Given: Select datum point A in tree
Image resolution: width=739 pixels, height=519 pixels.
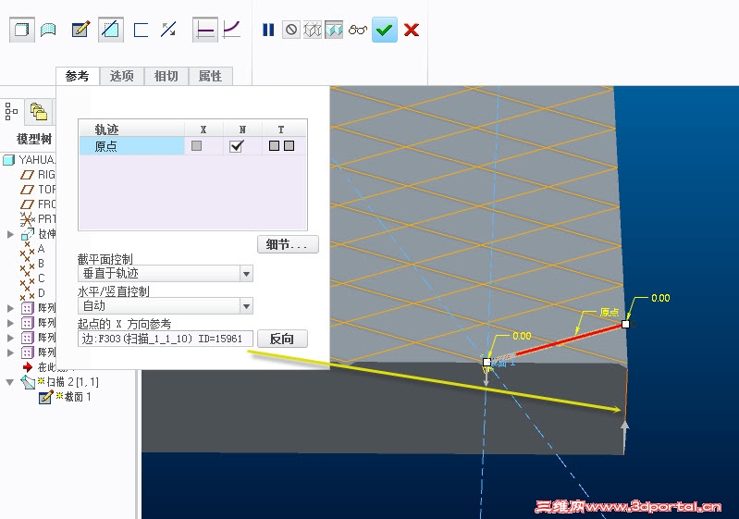Looking at the screenshot, I should tap(33, 249).
